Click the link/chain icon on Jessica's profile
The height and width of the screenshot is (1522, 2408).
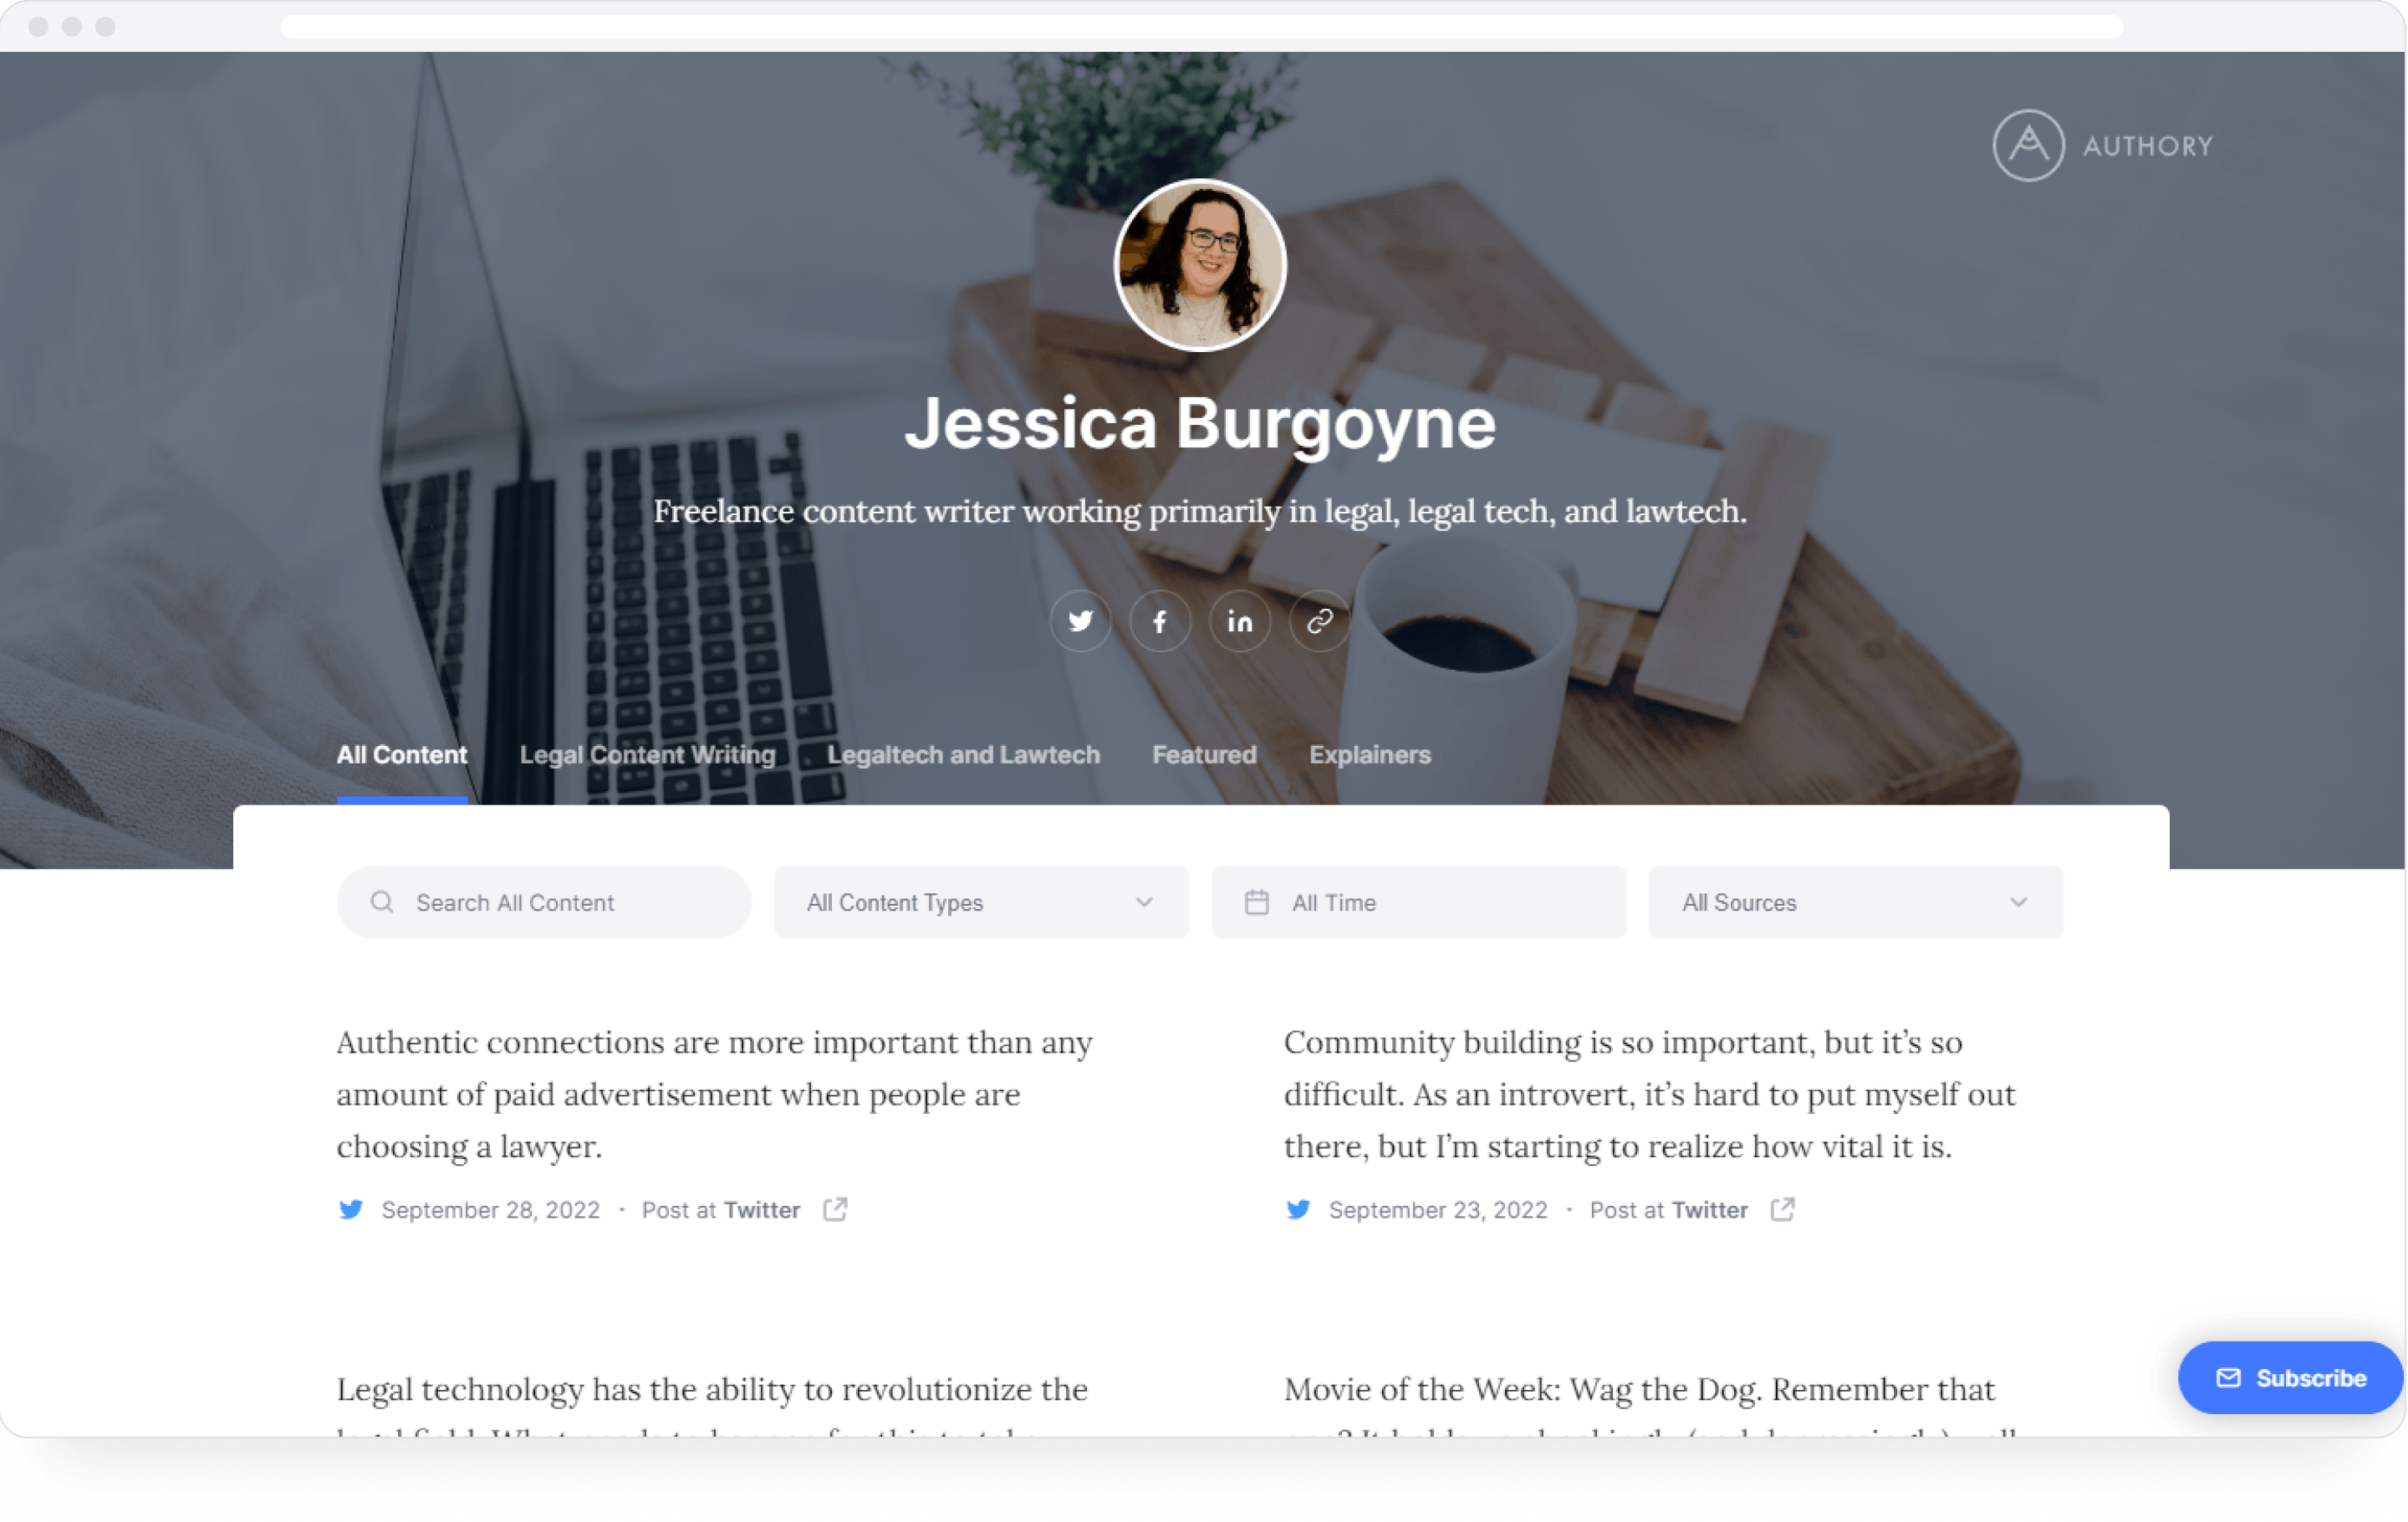tap(1318, 621)
